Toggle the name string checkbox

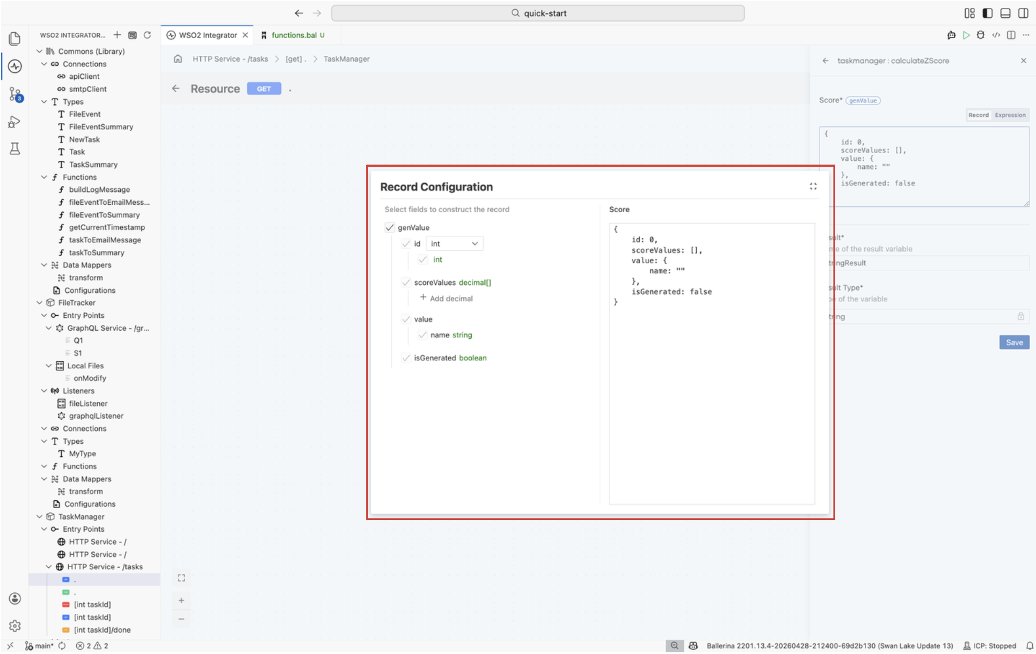click(x=423, y=335)
